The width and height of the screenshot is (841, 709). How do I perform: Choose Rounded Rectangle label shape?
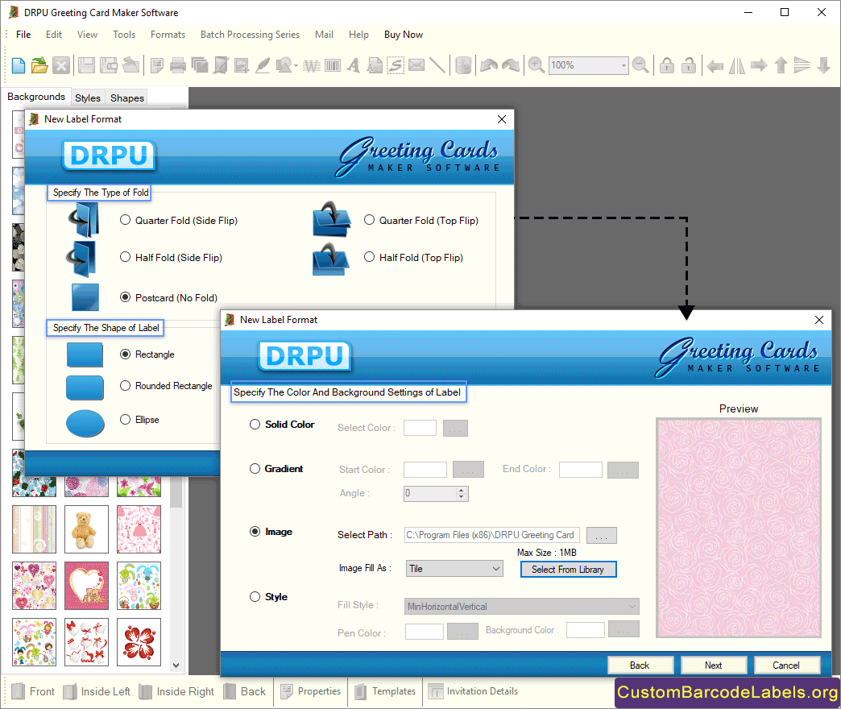(x=125, y=386)
